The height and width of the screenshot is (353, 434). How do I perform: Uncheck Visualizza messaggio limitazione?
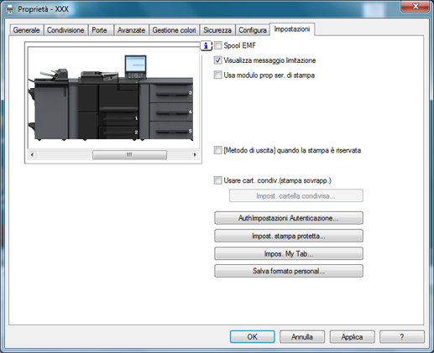217,60
